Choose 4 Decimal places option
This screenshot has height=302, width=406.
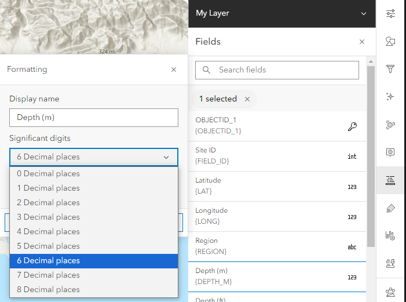(x=94, y=232)
